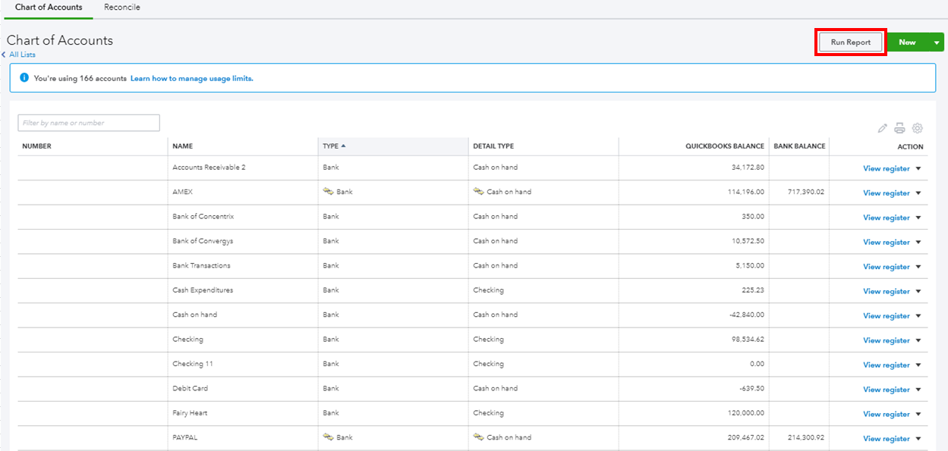Open action dropdown for Fairy Heart
The height and width of the screenshot is (451, 948).
pos(918,414)
